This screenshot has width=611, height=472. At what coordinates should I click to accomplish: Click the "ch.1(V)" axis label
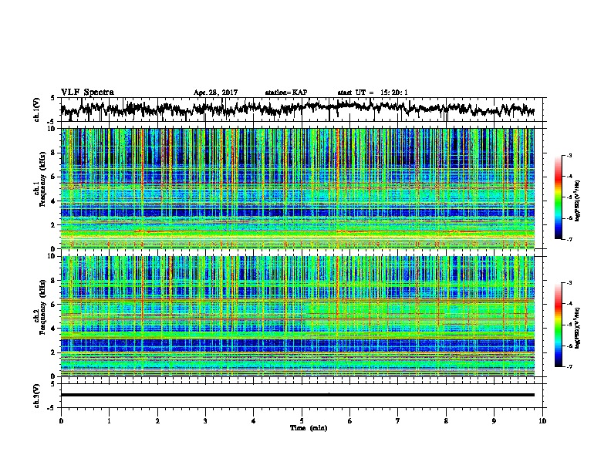pyautogui.click(x=37, y=110)
